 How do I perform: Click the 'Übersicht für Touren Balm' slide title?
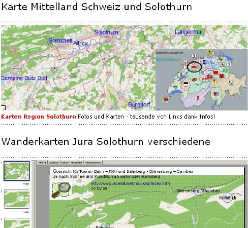click(x=123, y=171)
